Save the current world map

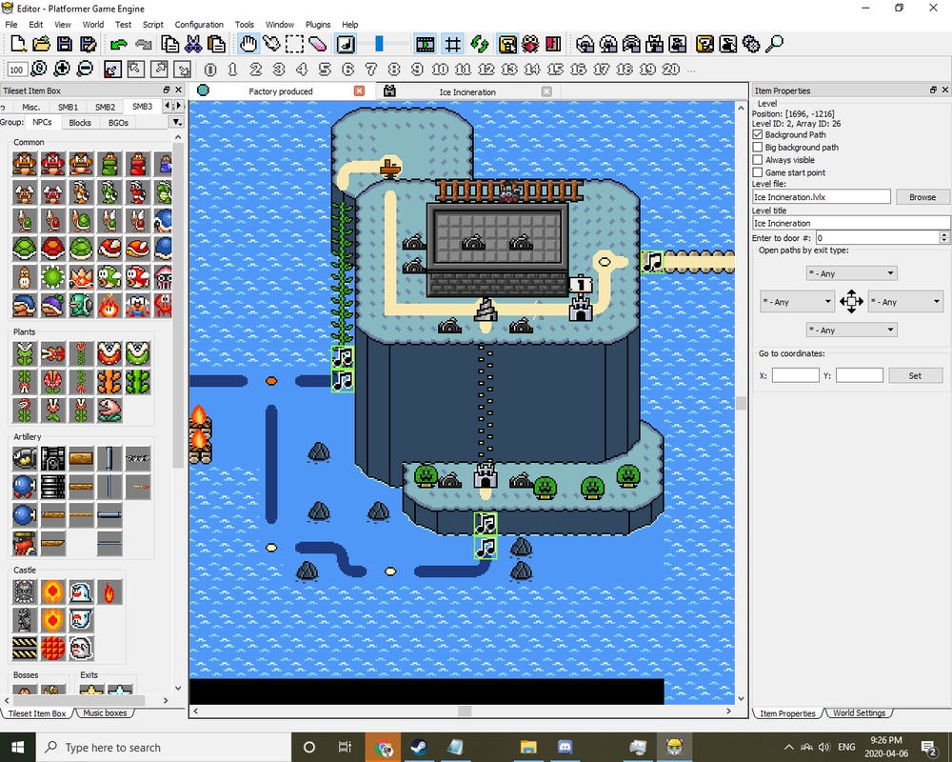click(65, 44)
